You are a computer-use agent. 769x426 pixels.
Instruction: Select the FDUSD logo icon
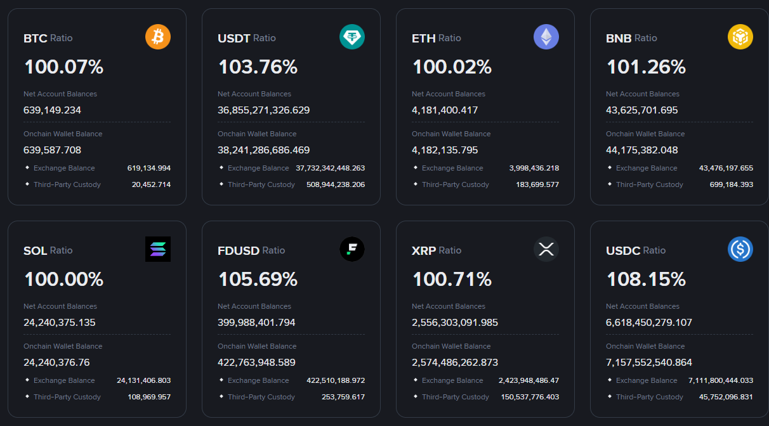pyautogui.click(x=352, y=248)
